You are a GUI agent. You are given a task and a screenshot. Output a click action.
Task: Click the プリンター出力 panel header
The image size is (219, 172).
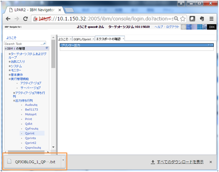(x=137, y=45)
